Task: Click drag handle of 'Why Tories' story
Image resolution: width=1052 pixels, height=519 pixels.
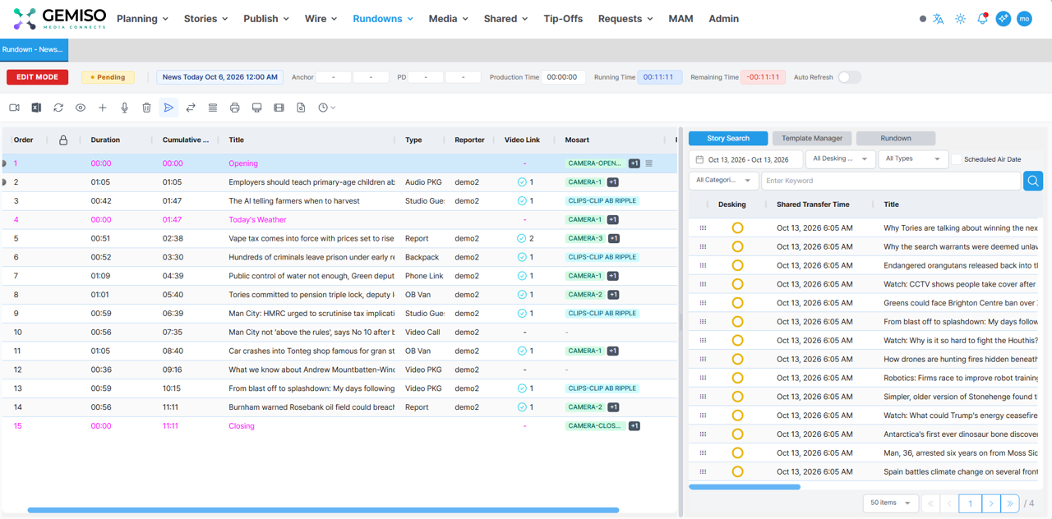Action: click(x=703, y=227)
